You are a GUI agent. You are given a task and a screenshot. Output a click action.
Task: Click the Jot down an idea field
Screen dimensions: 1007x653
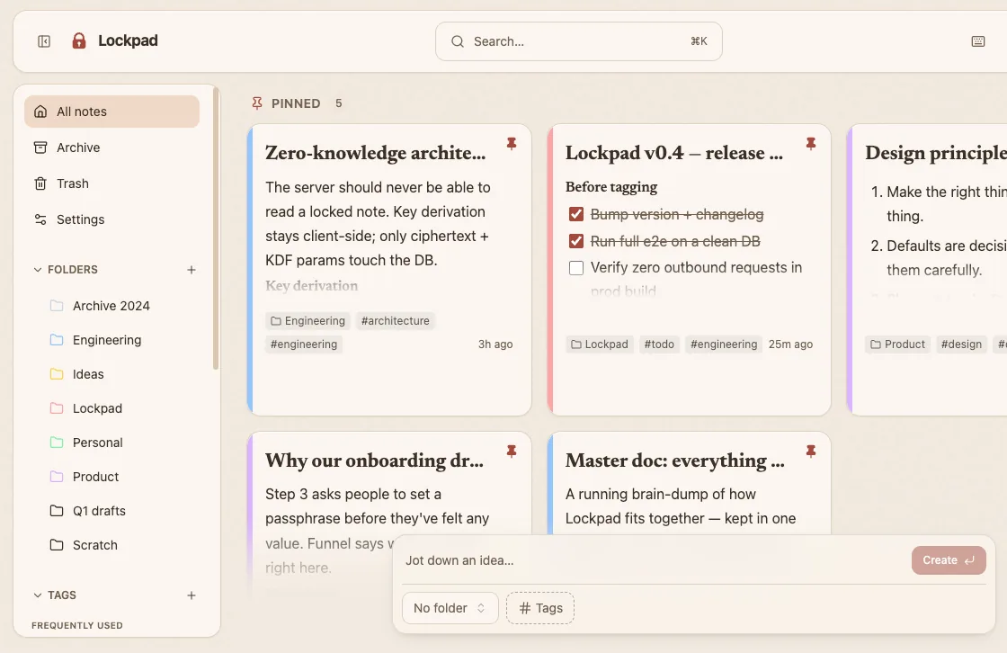tap(655, 560)
